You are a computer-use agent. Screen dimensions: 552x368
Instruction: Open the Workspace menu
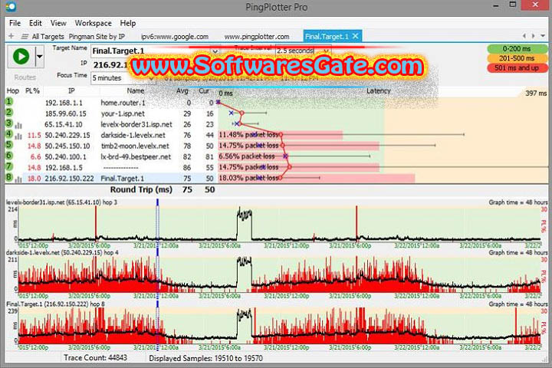pos(93,23)
